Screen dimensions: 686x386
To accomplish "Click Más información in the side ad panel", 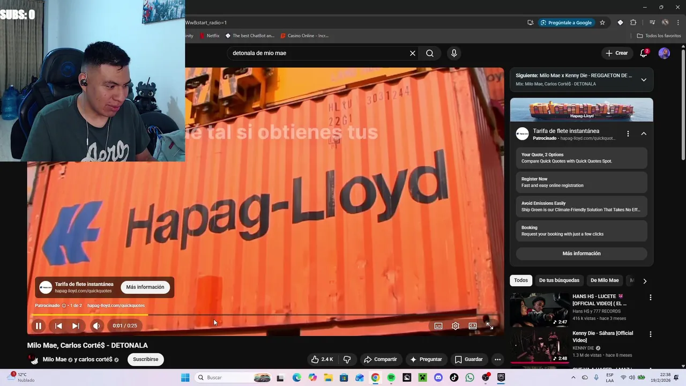I will pyautogui.click(x=581, y=253).
